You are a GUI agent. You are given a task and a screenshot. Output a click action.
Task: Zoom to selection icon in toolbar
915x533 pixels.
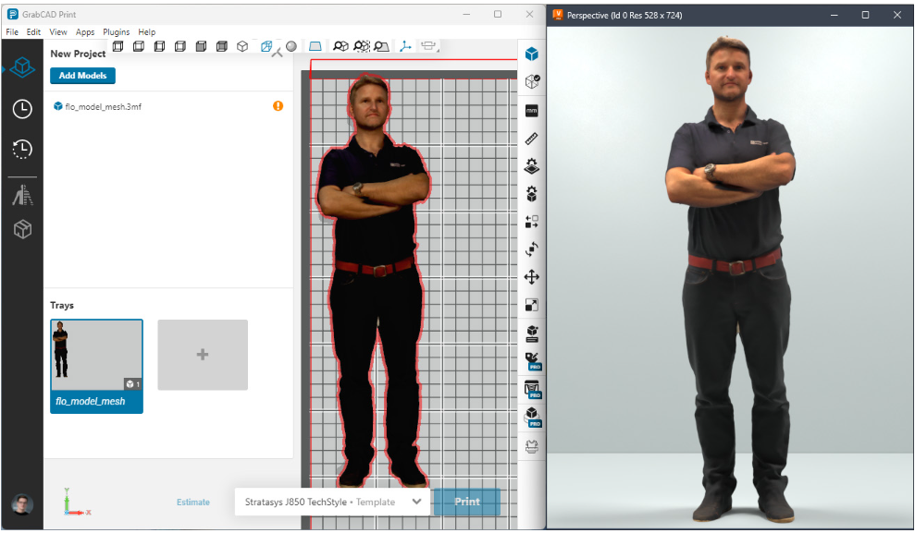(362, 46)
